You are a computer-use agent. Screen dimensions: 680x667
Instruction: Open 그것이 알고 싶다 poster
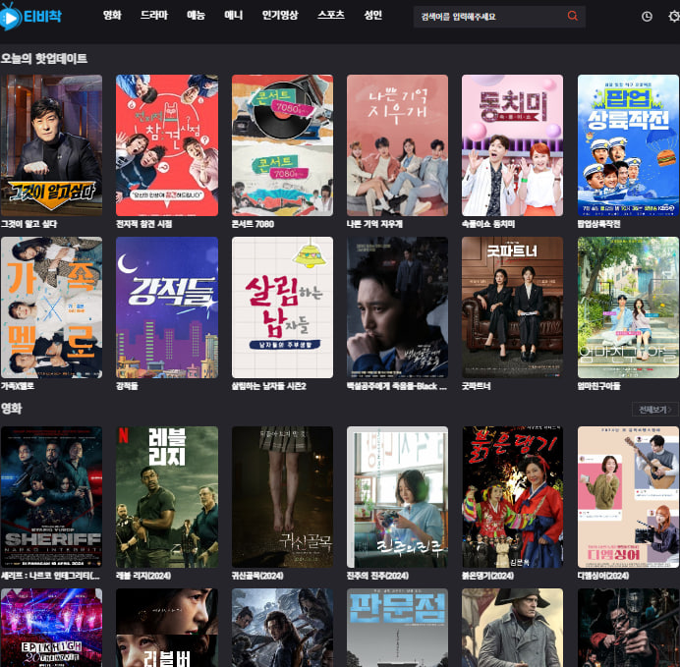(x=52, y=145)
